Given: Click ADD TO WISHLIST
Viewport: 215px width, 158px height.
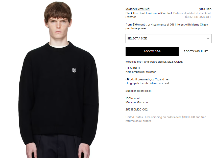Looking at the screenshot, I should [196, 51].
